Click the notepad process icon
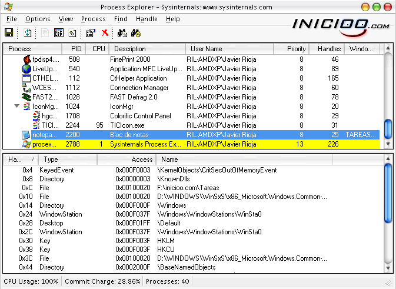Viewport: 396px width, 289px height. 26,135
